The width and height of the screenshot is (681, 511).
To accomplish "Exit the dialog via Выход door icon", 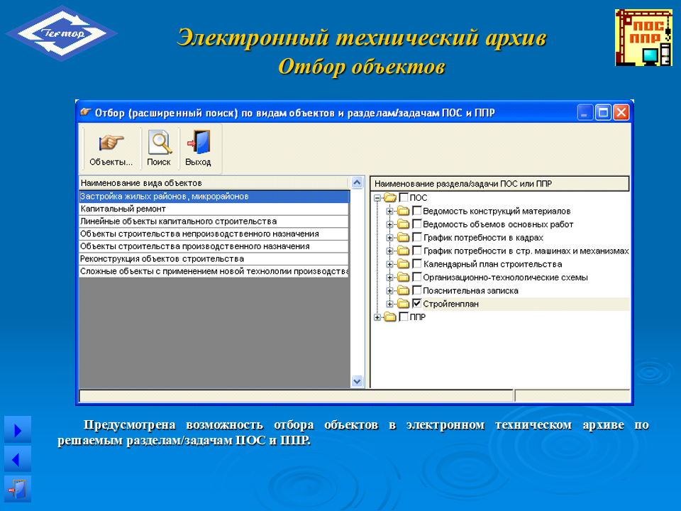I will [198, 149].
